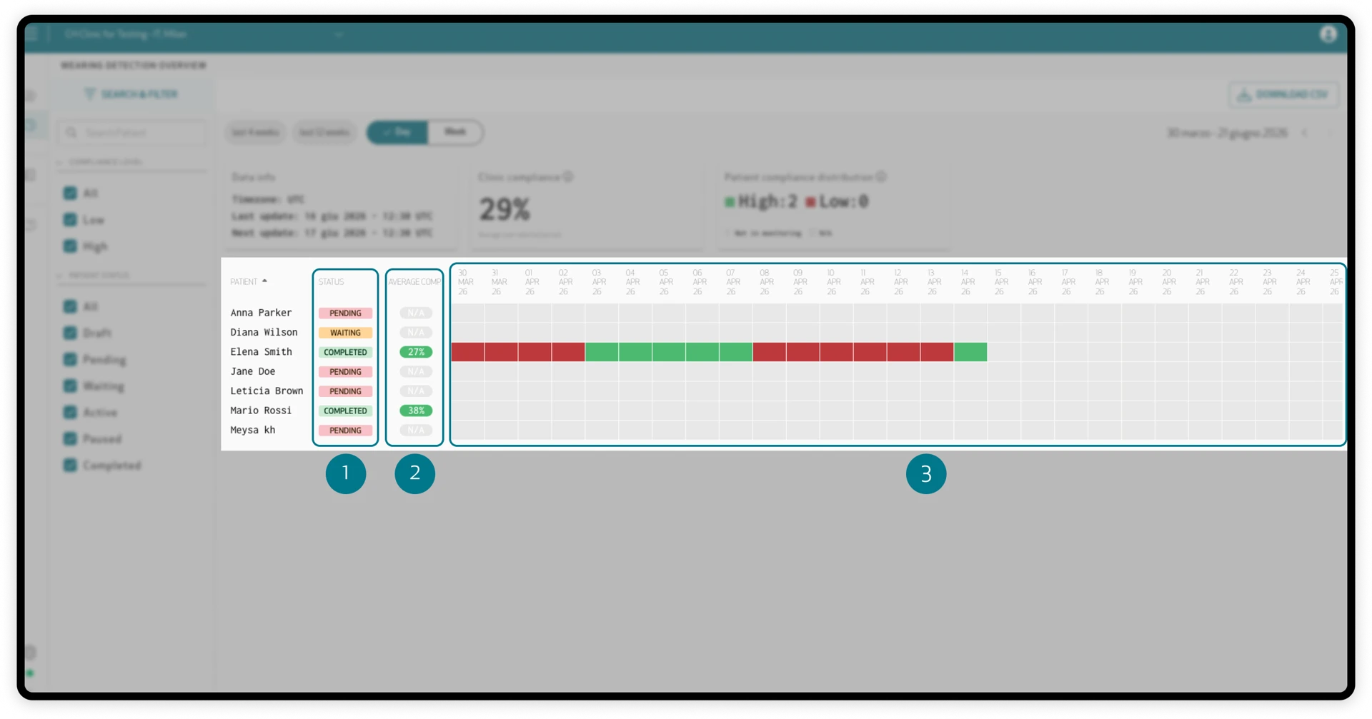The height and width of the screenshot is (719, 1372).
Task: Switch the view to Day
Action: [397, 132]
